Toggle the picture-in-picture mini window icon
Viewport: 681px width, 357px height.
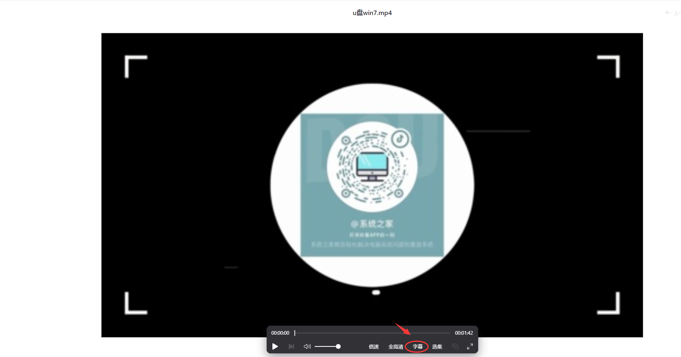tap(455, 346)
